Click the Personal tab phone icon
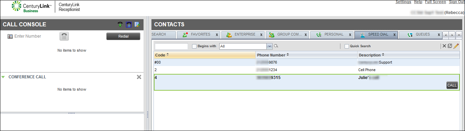Viewport: 465px width, 131px height. (x=319, y=35)
